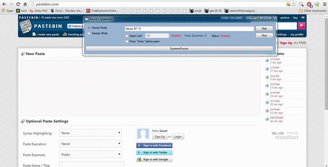
Task: Open the archive link in Pastebin header
Action: [x=285, y=18]
